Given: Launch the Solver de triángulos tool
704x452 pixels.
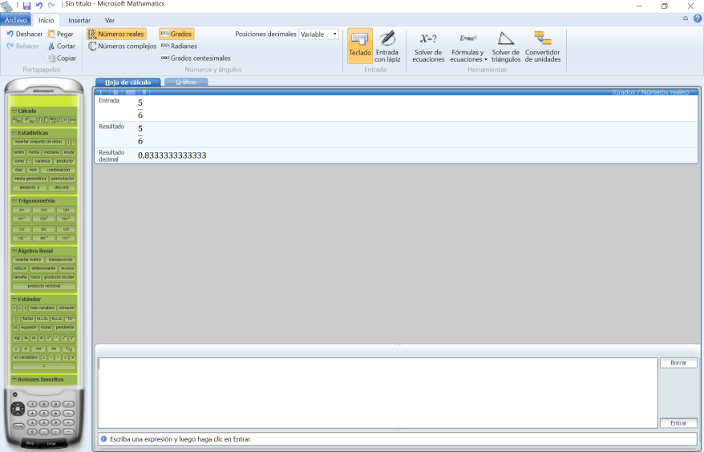Looking at the screenshot, I should pos(505,46).
